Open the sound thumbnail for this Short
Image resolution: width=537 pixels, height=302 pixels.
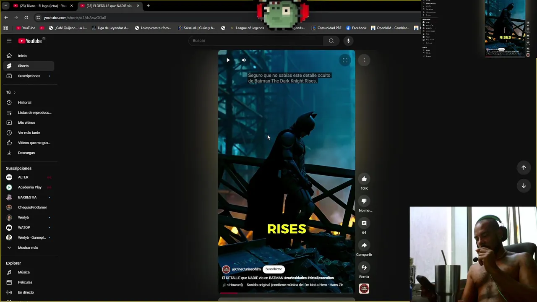[364, 289]
